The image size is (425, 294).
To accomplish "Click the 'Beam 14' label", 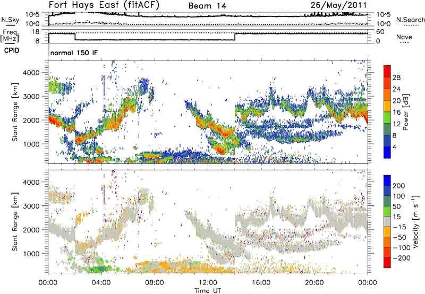I will tap(207, 6).
